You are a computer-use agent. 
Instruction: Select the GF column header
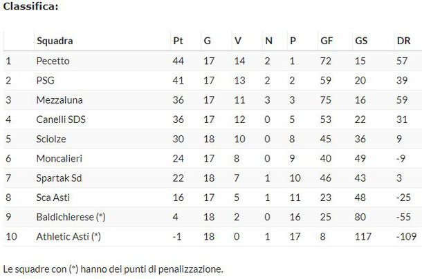click(327, 41)
